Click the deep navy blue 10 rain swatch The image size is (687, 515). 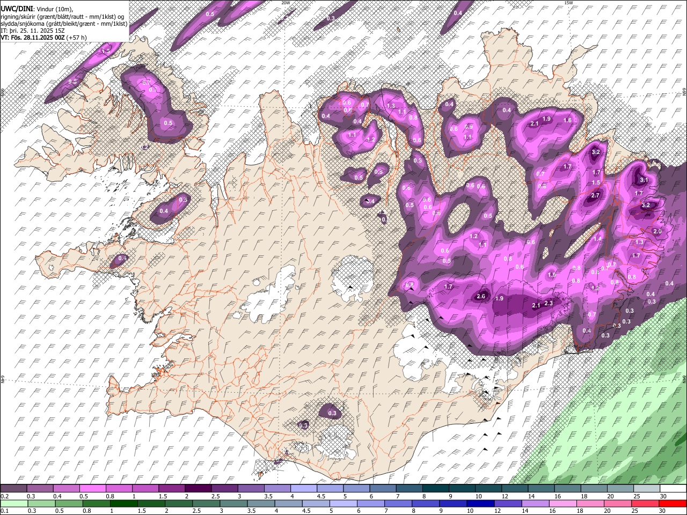point(479,503)
